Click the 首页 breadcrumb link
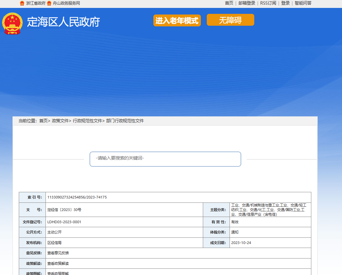This screenshot has height=275, width=342. click(x=45, y=121)
